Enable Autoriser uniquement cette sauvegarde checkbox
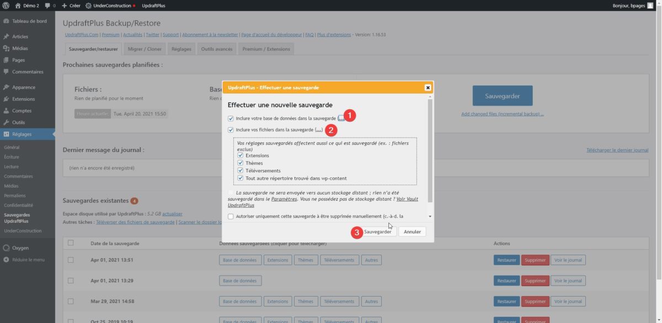This screenshot has height=323, width=662. point(231,217)
